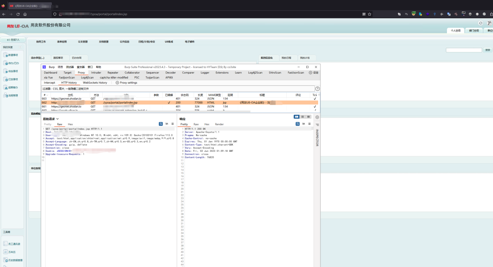
Task: Sort history by the # column
Action: pyautogui.click(x=46, y=95)
